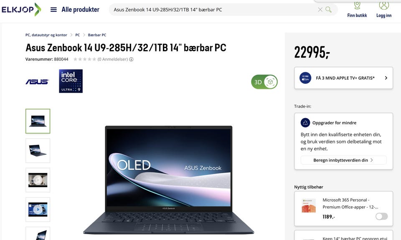Open Beregn innbytteverdien din link

point(343,160)
